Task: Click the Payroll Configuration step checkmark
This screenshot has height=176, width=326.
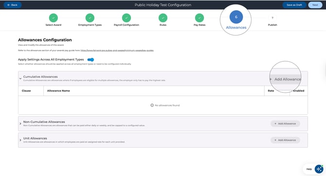Action: [x=127, y=18]
